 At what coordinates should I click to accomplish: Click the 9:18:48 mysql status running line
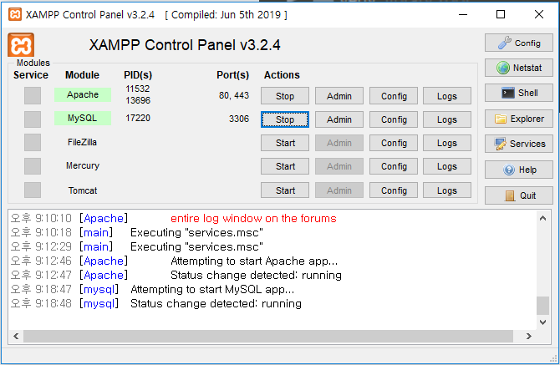tap(156, 304)
